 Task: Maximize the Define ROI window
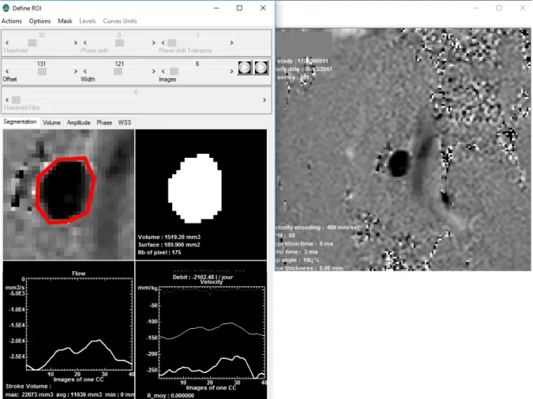point(239,8)
